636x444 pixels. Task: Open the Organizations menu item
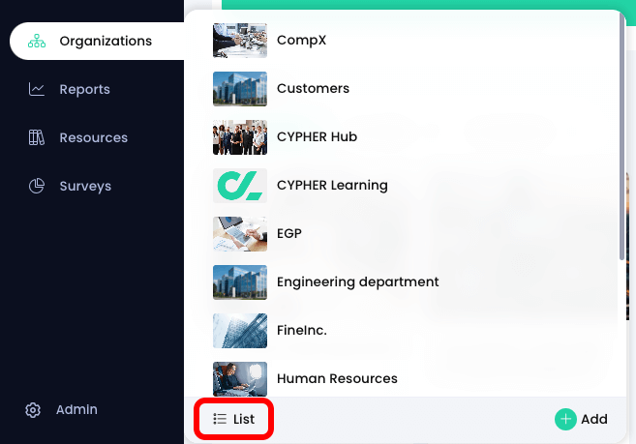(97, 41)
